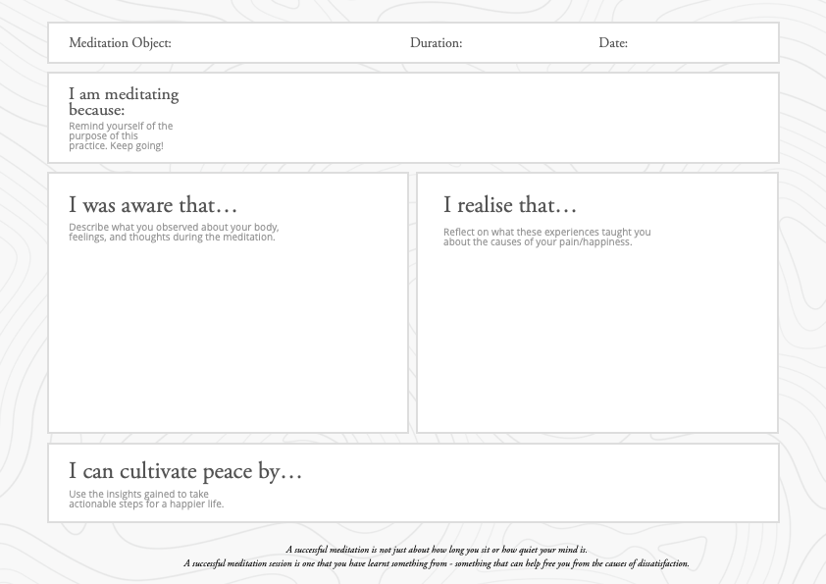Select the 'I realise that…' heading

[x=510, y=205]
